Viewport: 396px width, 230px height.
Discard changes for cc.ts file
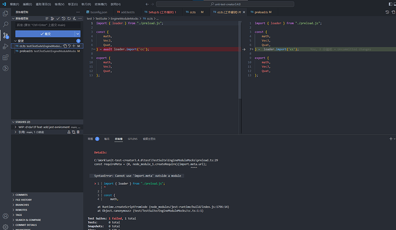coord(69,46)
